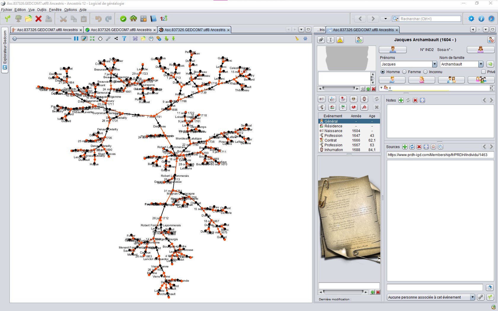Expand the Prénoms dropdown arrow
The image size is (498, 311).
(435, 64)
